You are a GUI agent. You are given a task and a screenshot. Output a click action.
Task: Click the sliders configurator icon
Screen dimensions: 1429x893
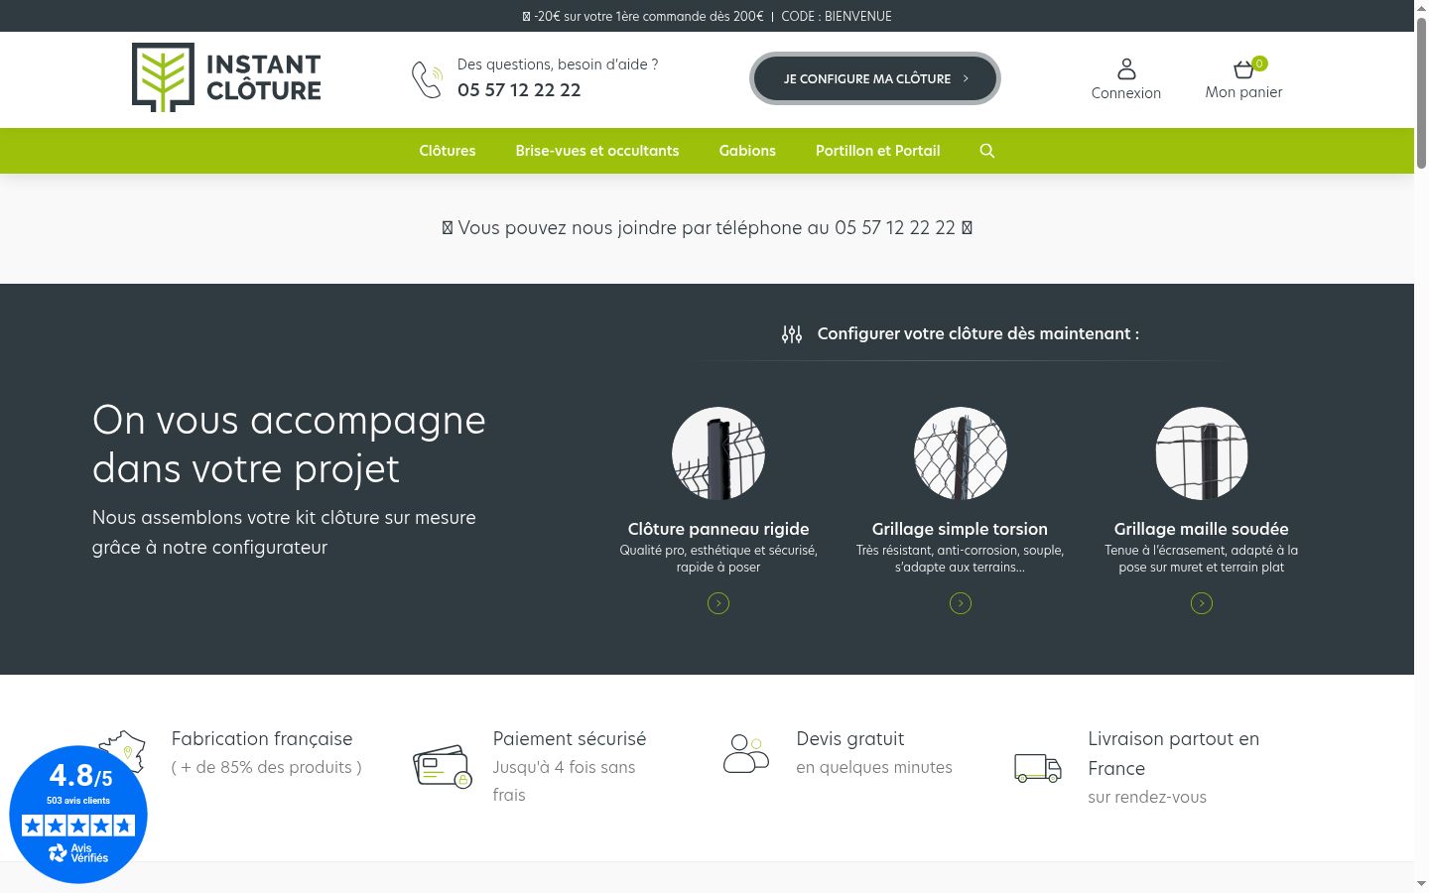point(792,334)
